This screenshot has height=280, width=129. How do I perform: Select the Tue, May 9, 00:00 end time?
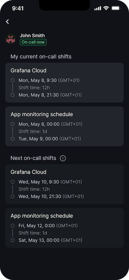[50, 139]
